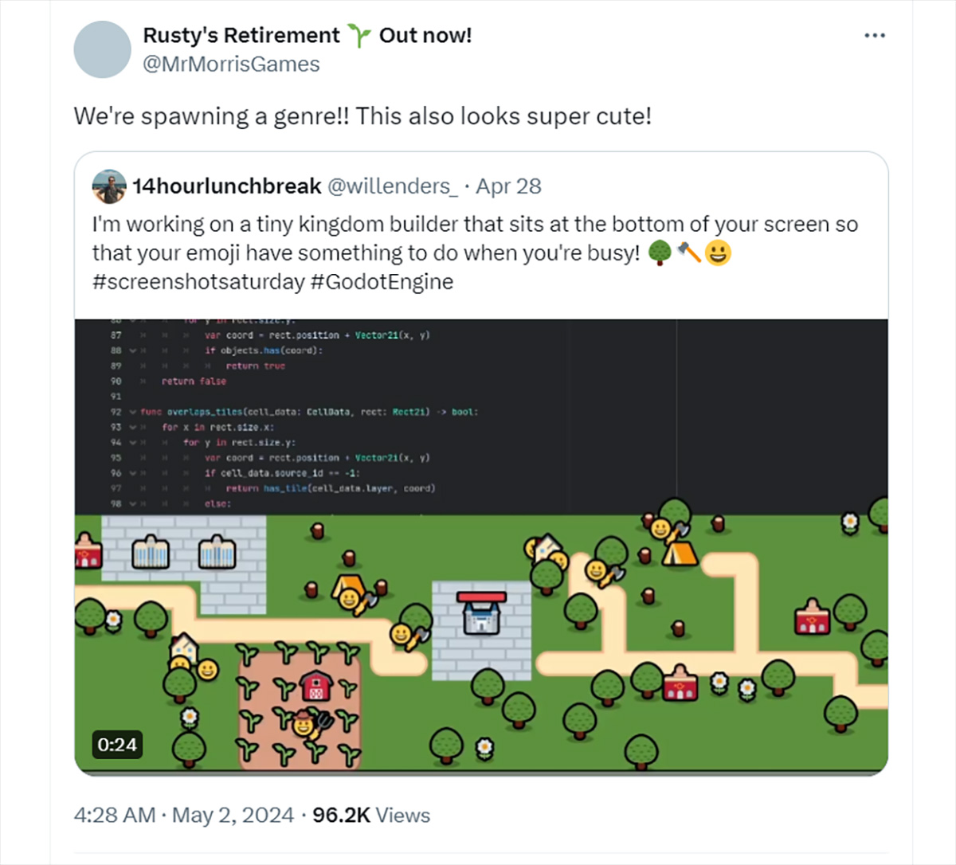Click the sprout emoji in display name
Viewport: 956px width, 865px height.
point(359,36)
